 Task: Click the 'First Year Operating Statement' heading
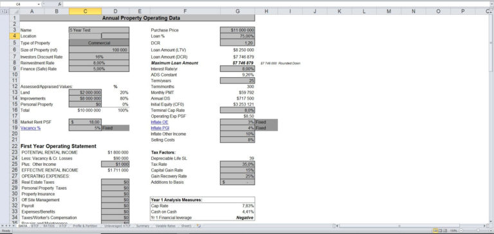pos(59,146)
